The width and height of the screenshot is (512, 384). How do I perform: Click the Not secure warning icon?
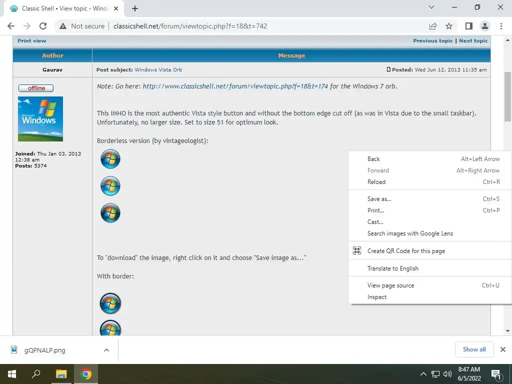pos(63,26)
